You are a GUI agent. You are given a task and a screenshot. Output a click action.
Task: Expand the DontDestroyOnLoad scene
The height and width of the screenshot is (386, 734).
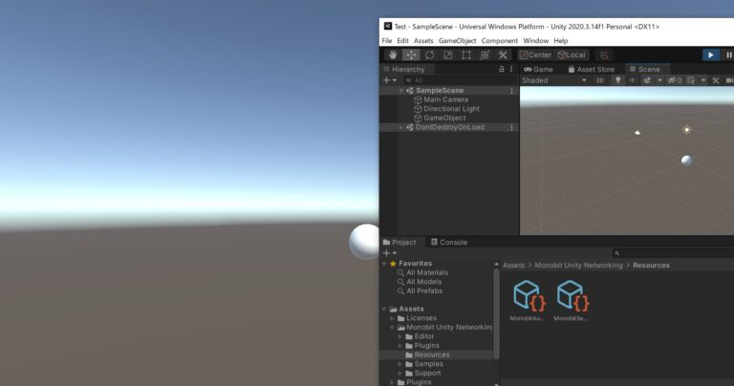pyautogui.click(x=401, y=127)
